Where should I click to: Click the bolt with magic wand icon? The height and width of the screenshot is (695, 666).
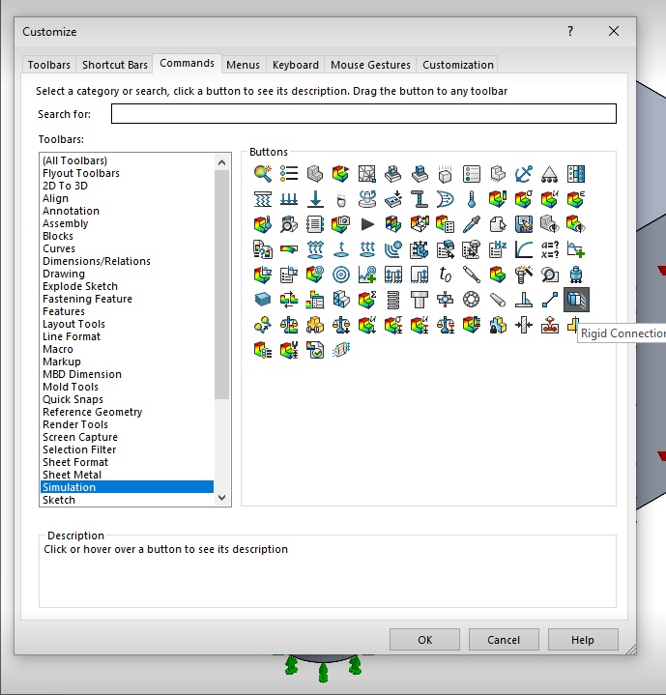tap(524, 275)
